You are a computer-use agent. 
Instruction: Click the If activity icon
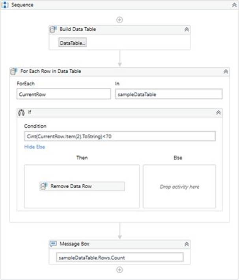[x=22, y=112]
